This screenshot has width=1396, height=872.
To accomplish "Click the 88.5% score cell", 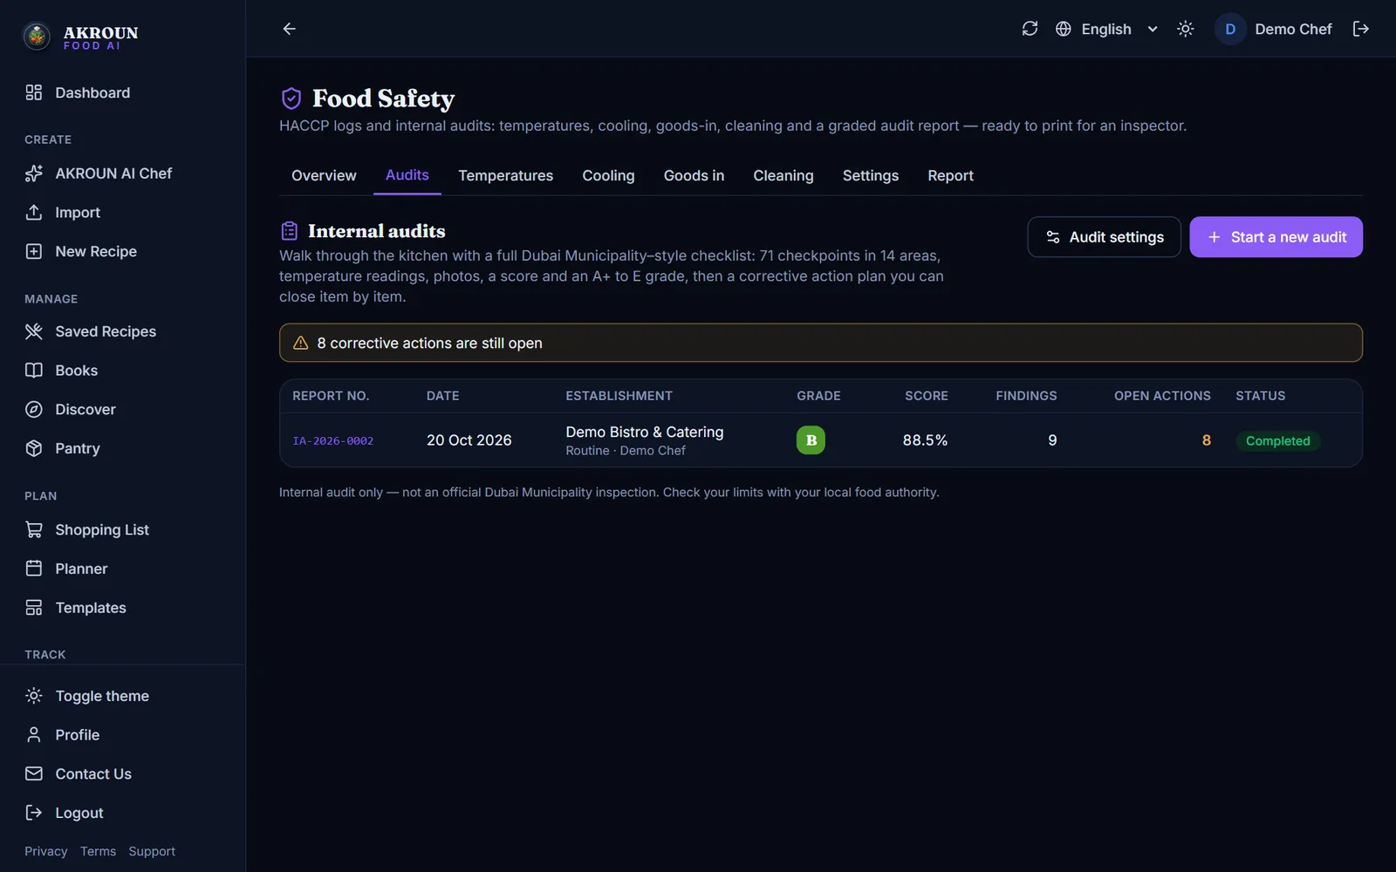I will pyautogui.click(x=925, y=440).
